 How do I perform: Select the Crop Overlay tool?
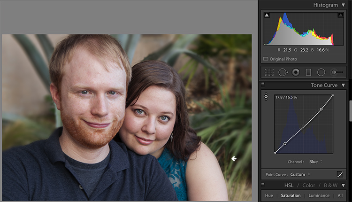[x=269, y=72]
